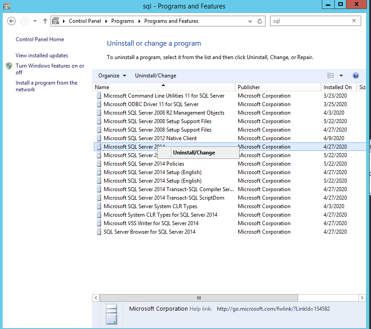Open help with the blue question mark icon
This screenshot has width=371, height=329.
pyautogui.click(x=356, y=76)
